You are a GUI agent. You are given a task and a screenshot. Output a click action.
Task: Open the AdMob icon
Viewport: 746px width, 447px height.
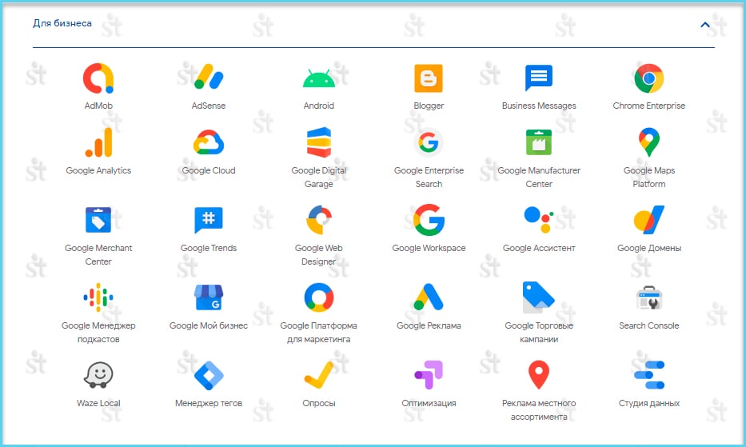pyautogui.click(x=98, y=78)
